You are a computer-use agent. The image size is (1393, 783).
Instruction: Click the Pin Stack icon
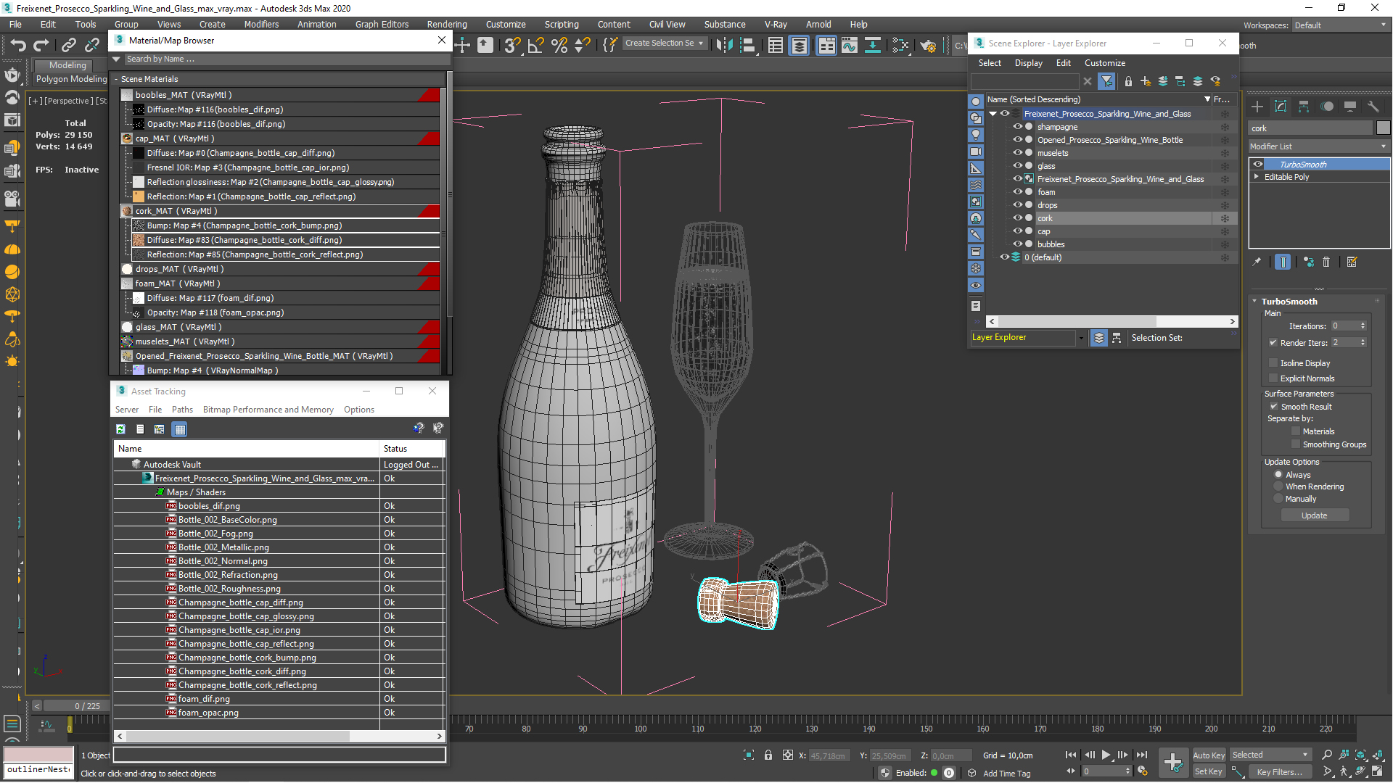click(1257, 262)
